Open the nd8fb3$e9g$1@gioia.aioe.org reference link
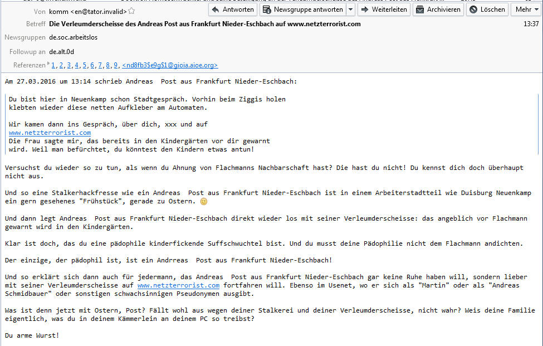 pyautogui.click(x=170, y=65)
